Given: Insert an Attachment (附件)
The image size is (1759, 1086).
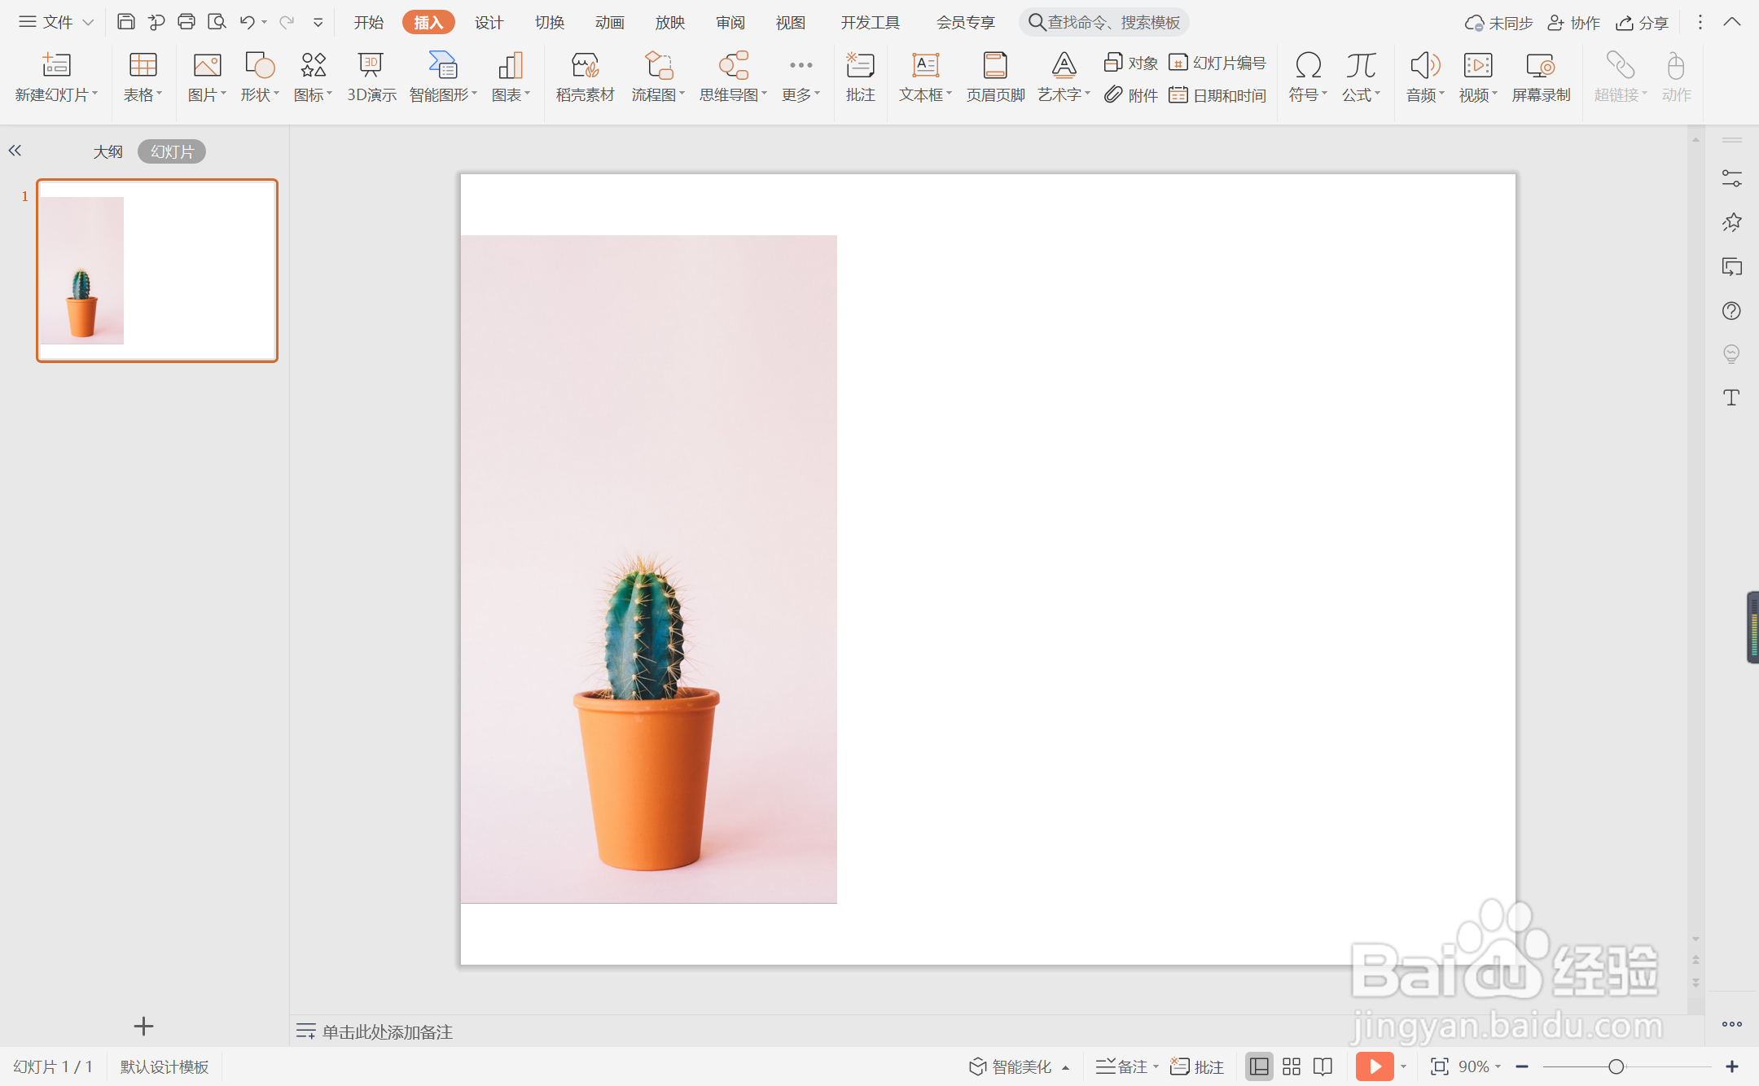Looking at the screenshot, I should tap(1130, 95).
